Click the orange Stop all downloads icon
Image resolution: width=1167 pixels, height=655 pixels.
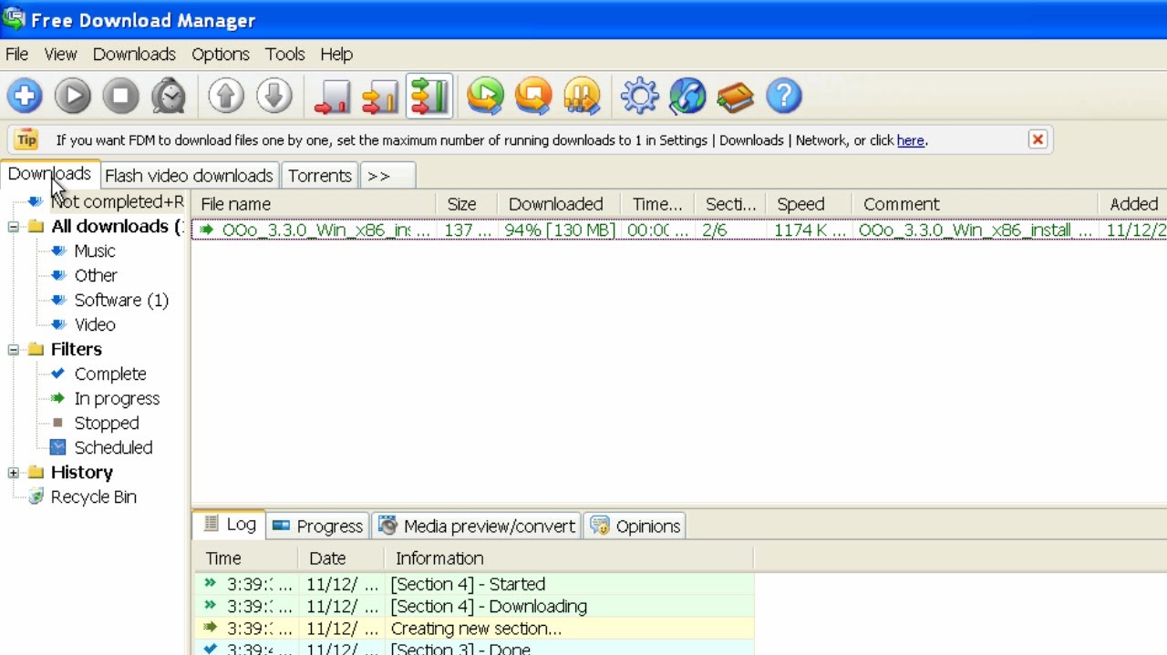click(534, 96)
